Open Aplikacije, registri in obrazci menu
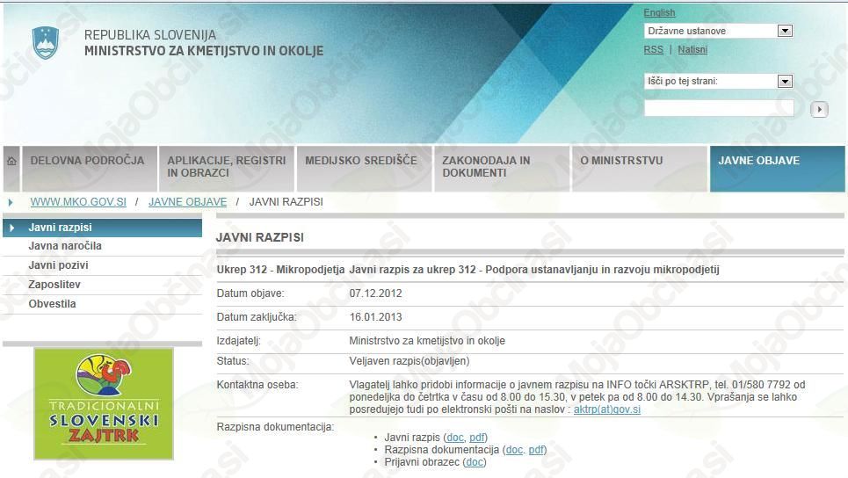 (x=227, y=167)
